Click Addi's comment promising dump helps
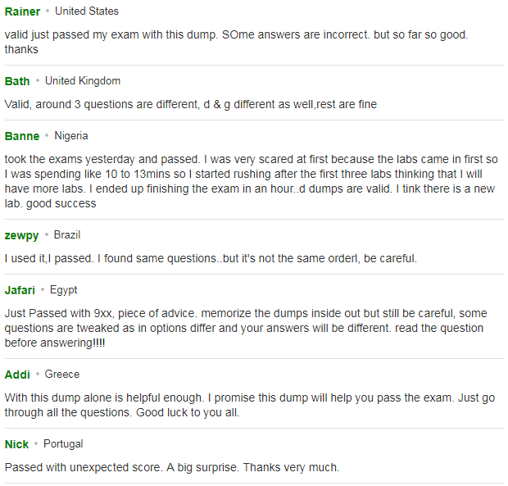The width and height of the screenshot is (508, 486). coord(249,406)
